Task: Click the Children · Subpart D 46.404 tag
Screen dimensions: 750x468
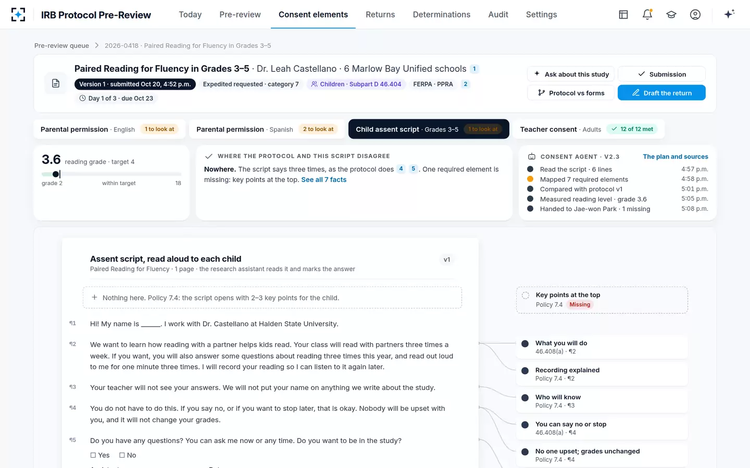Action: (356, 84)
